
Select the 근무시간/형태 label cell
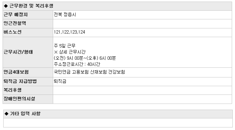pyautogui.click(x=28, y=52)
